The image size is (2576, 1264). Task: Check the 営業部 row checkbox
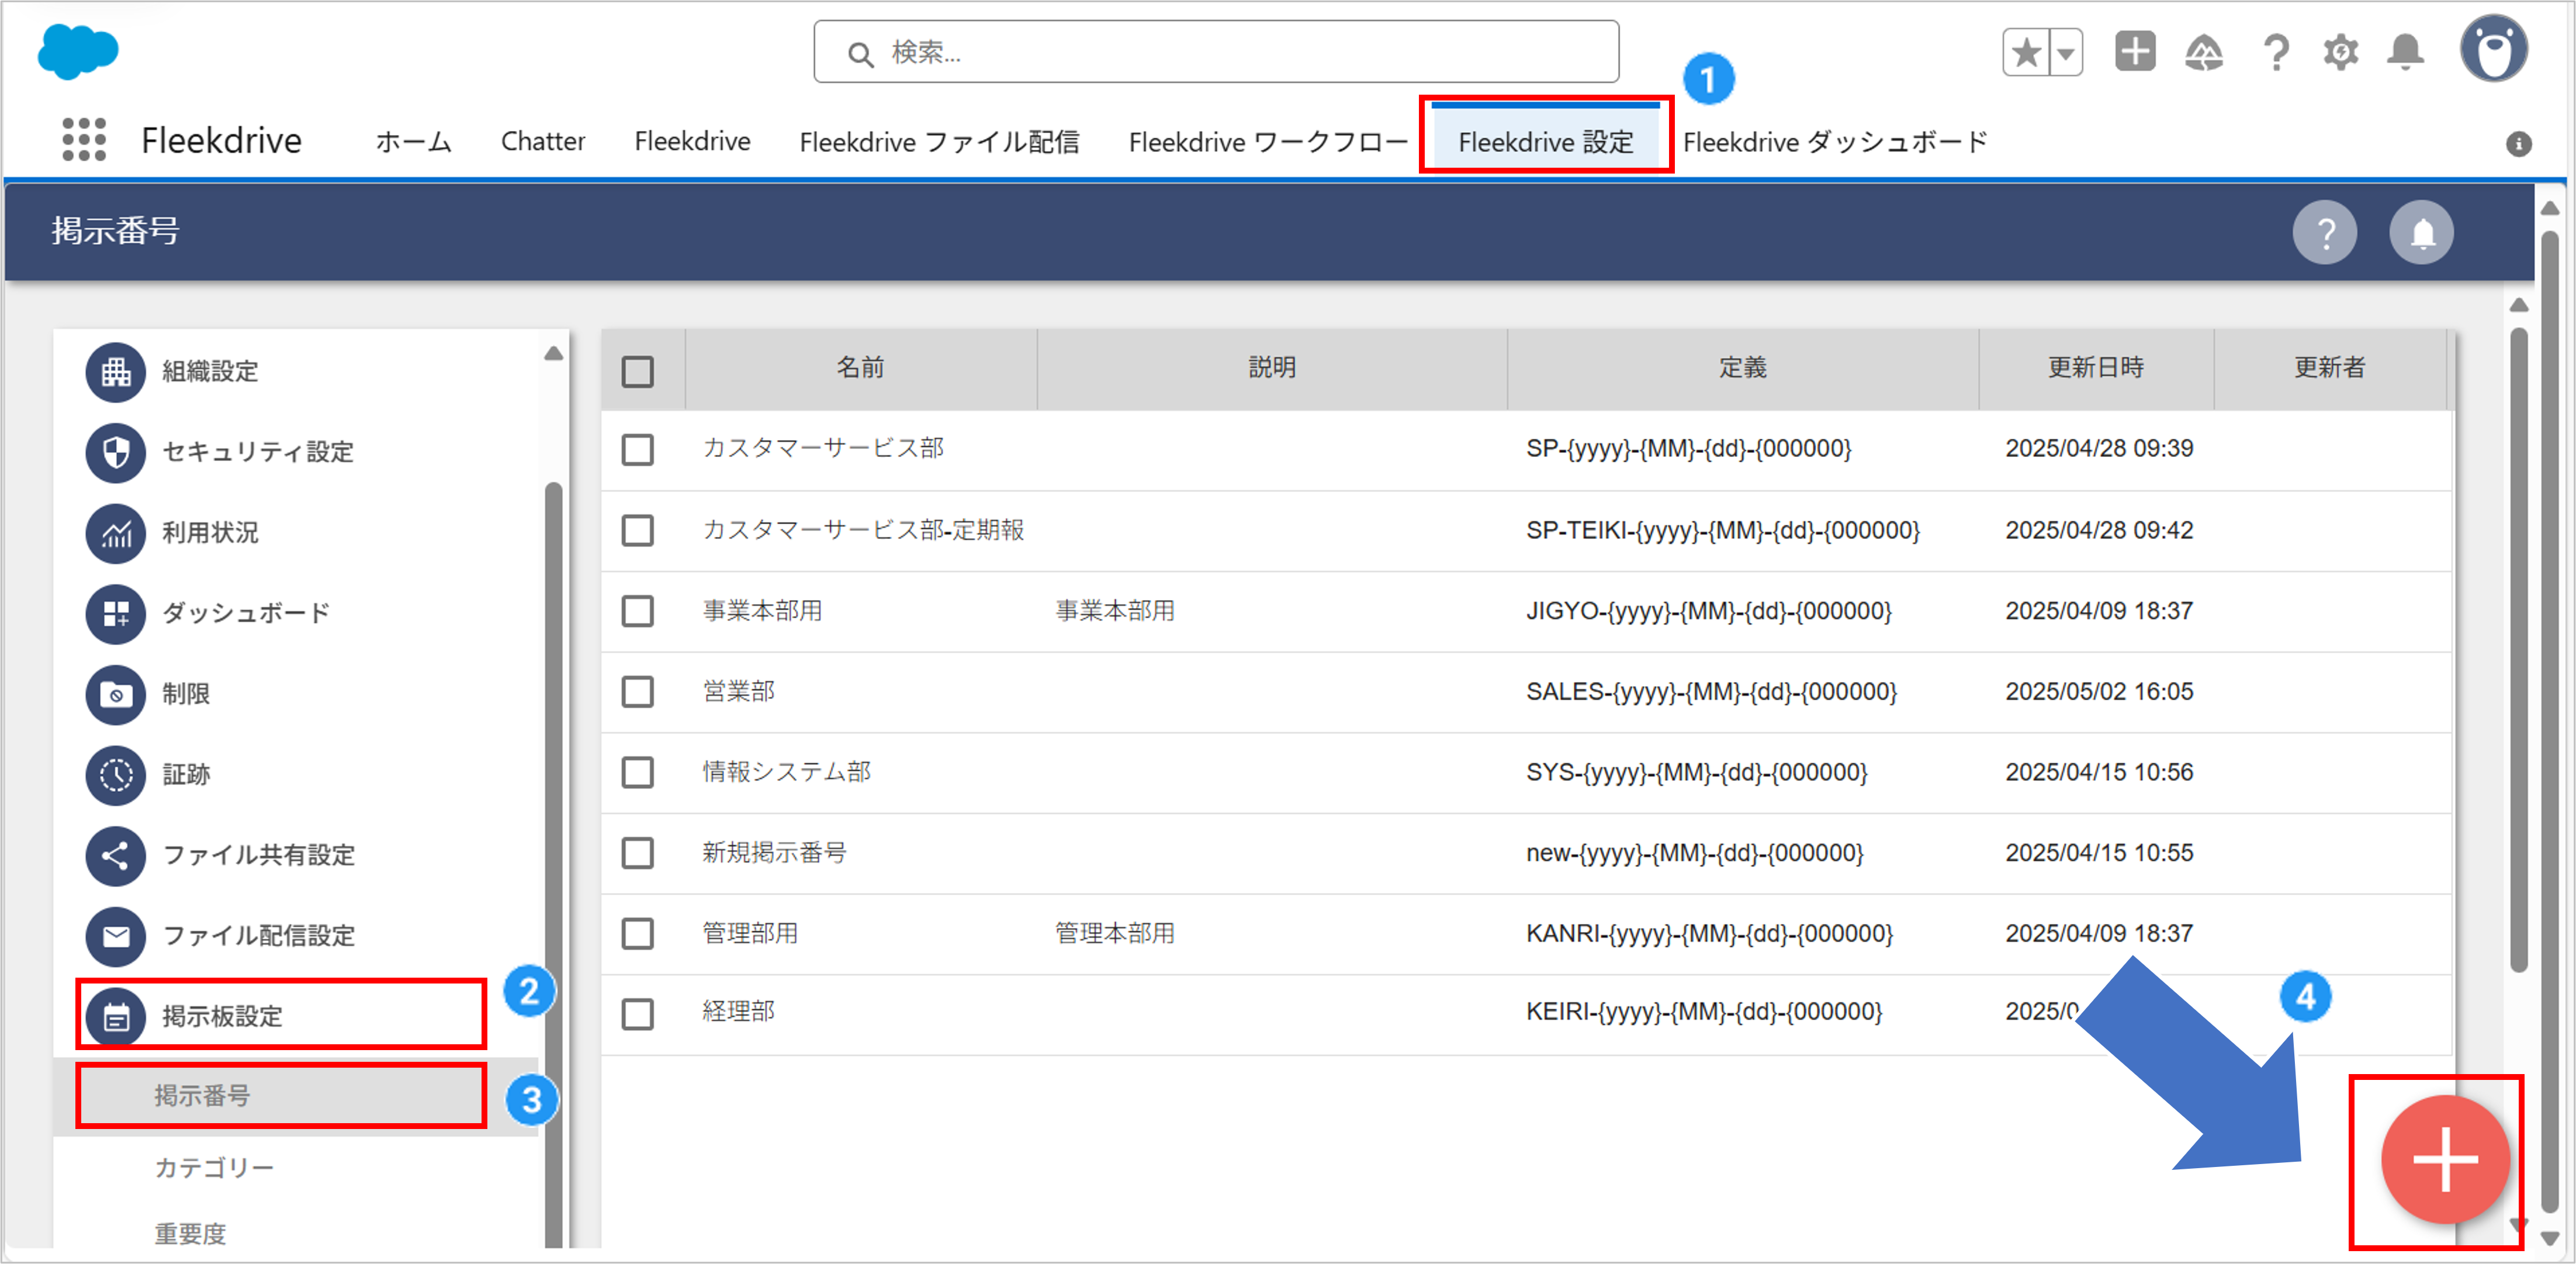[638, 691]
